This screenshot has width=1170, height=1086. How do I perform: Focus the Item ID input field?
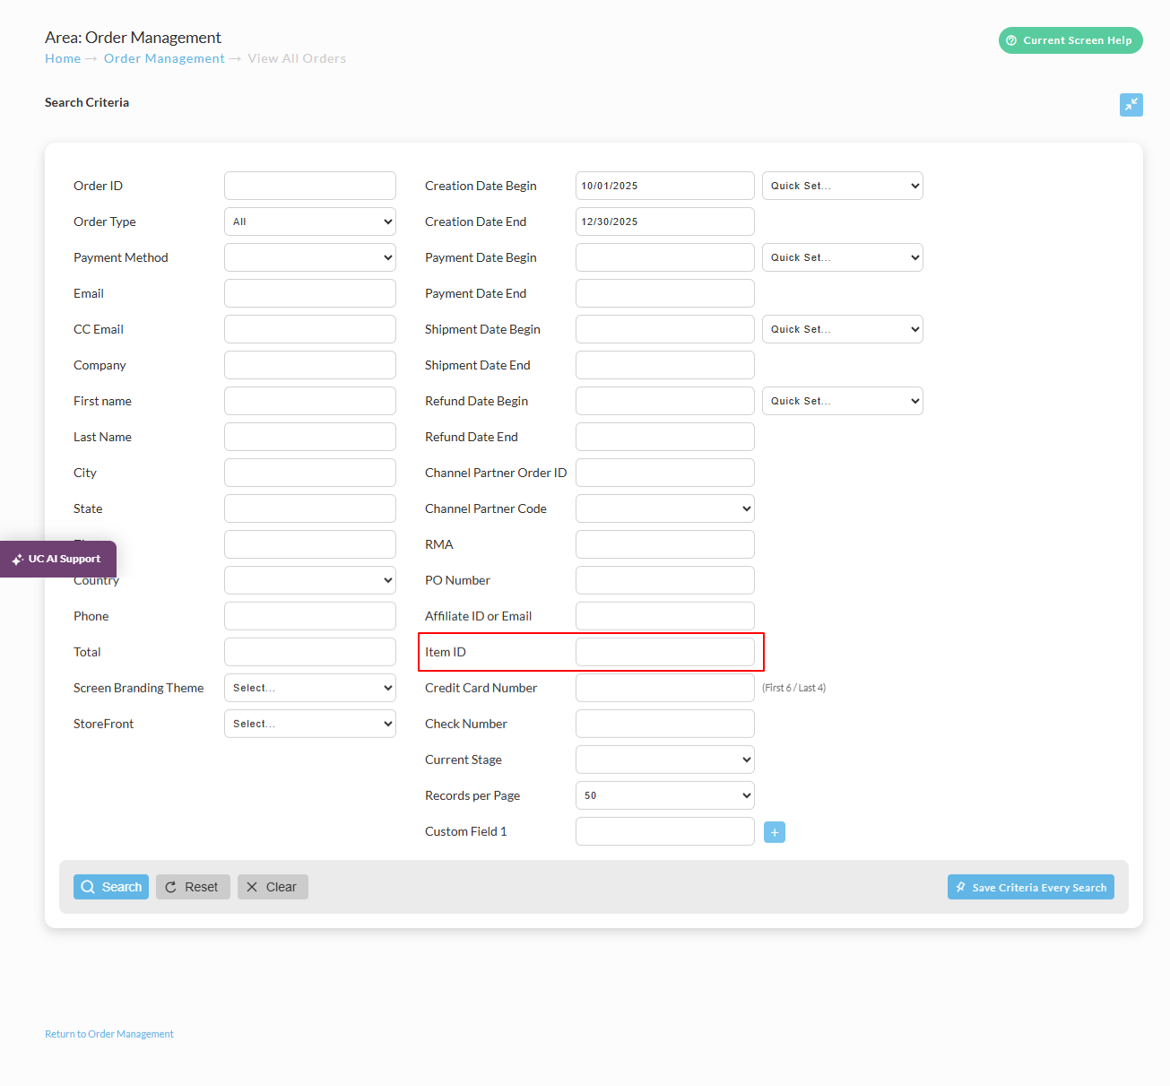[665, 652]
